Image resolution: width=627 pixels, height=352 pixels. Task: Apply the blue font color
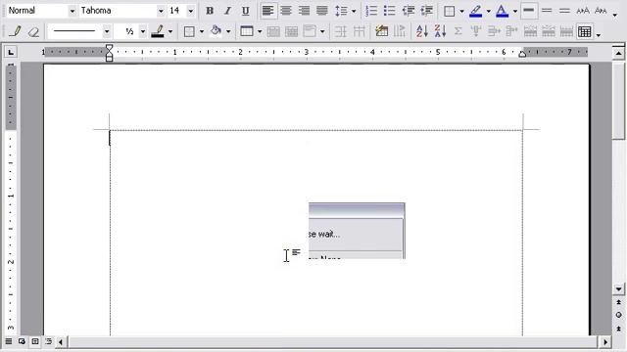[502, 11]
